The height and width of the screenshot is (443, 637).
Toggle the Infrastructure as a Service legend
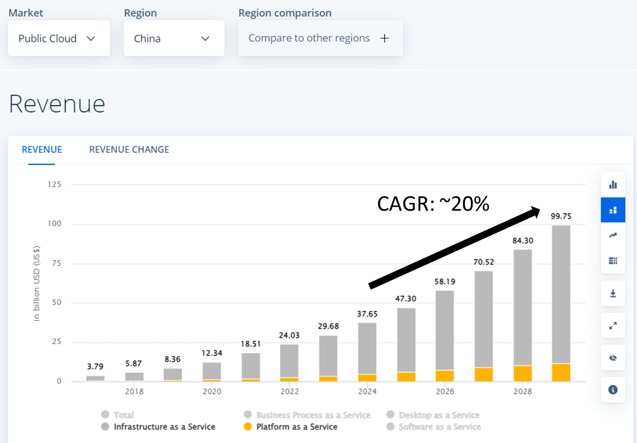(158, 427)
